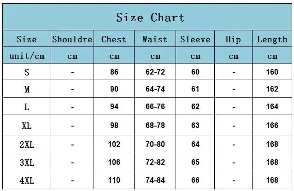Image resolution: width=294 pixels, height=191 pixels.
Task: Click chest value 86
Action: click(x=114, y=72)
